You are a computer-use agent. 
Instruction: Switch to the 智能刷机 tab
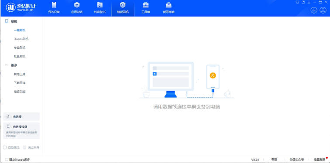click(x=123, y=8)
